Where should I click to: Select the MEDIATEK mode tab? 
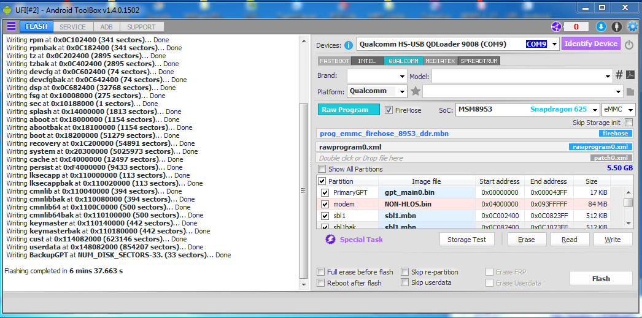tap(440, 61)
